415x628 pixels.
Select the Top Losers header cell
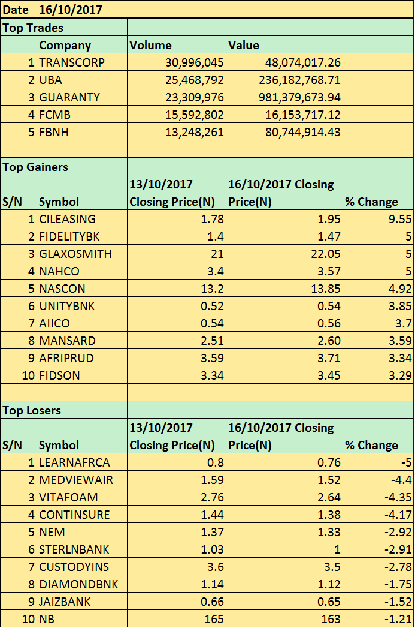click(64, 410)
